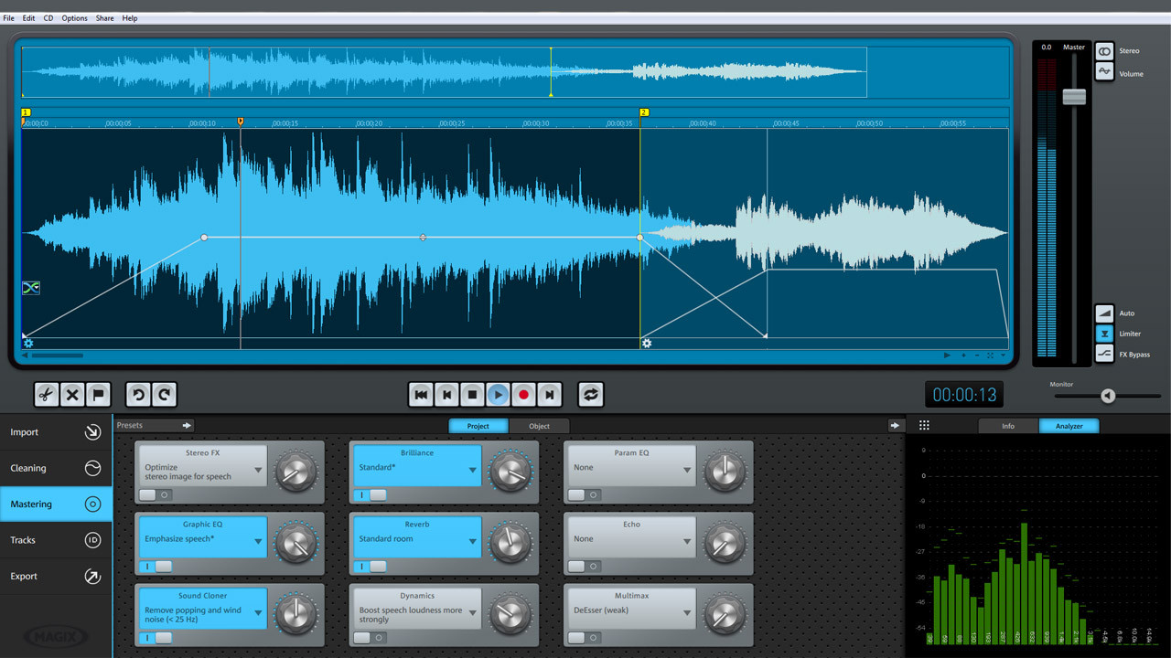
Task: Open the crossfade icon on the waveform
Action: (31, 288)
